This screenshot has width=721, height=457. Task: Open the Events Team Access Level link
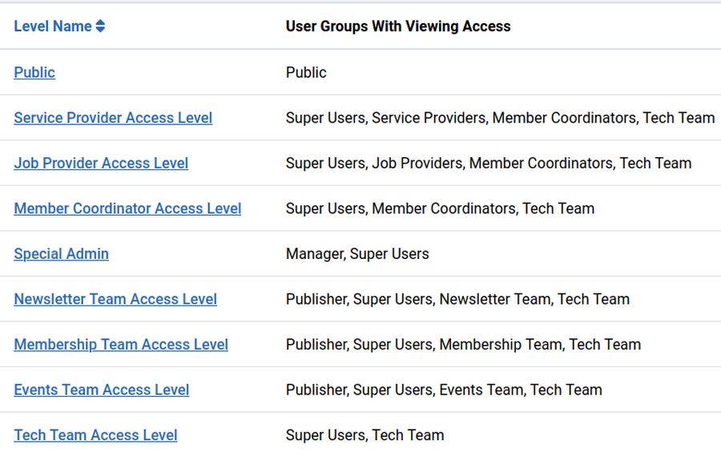[x=102, y=390]
